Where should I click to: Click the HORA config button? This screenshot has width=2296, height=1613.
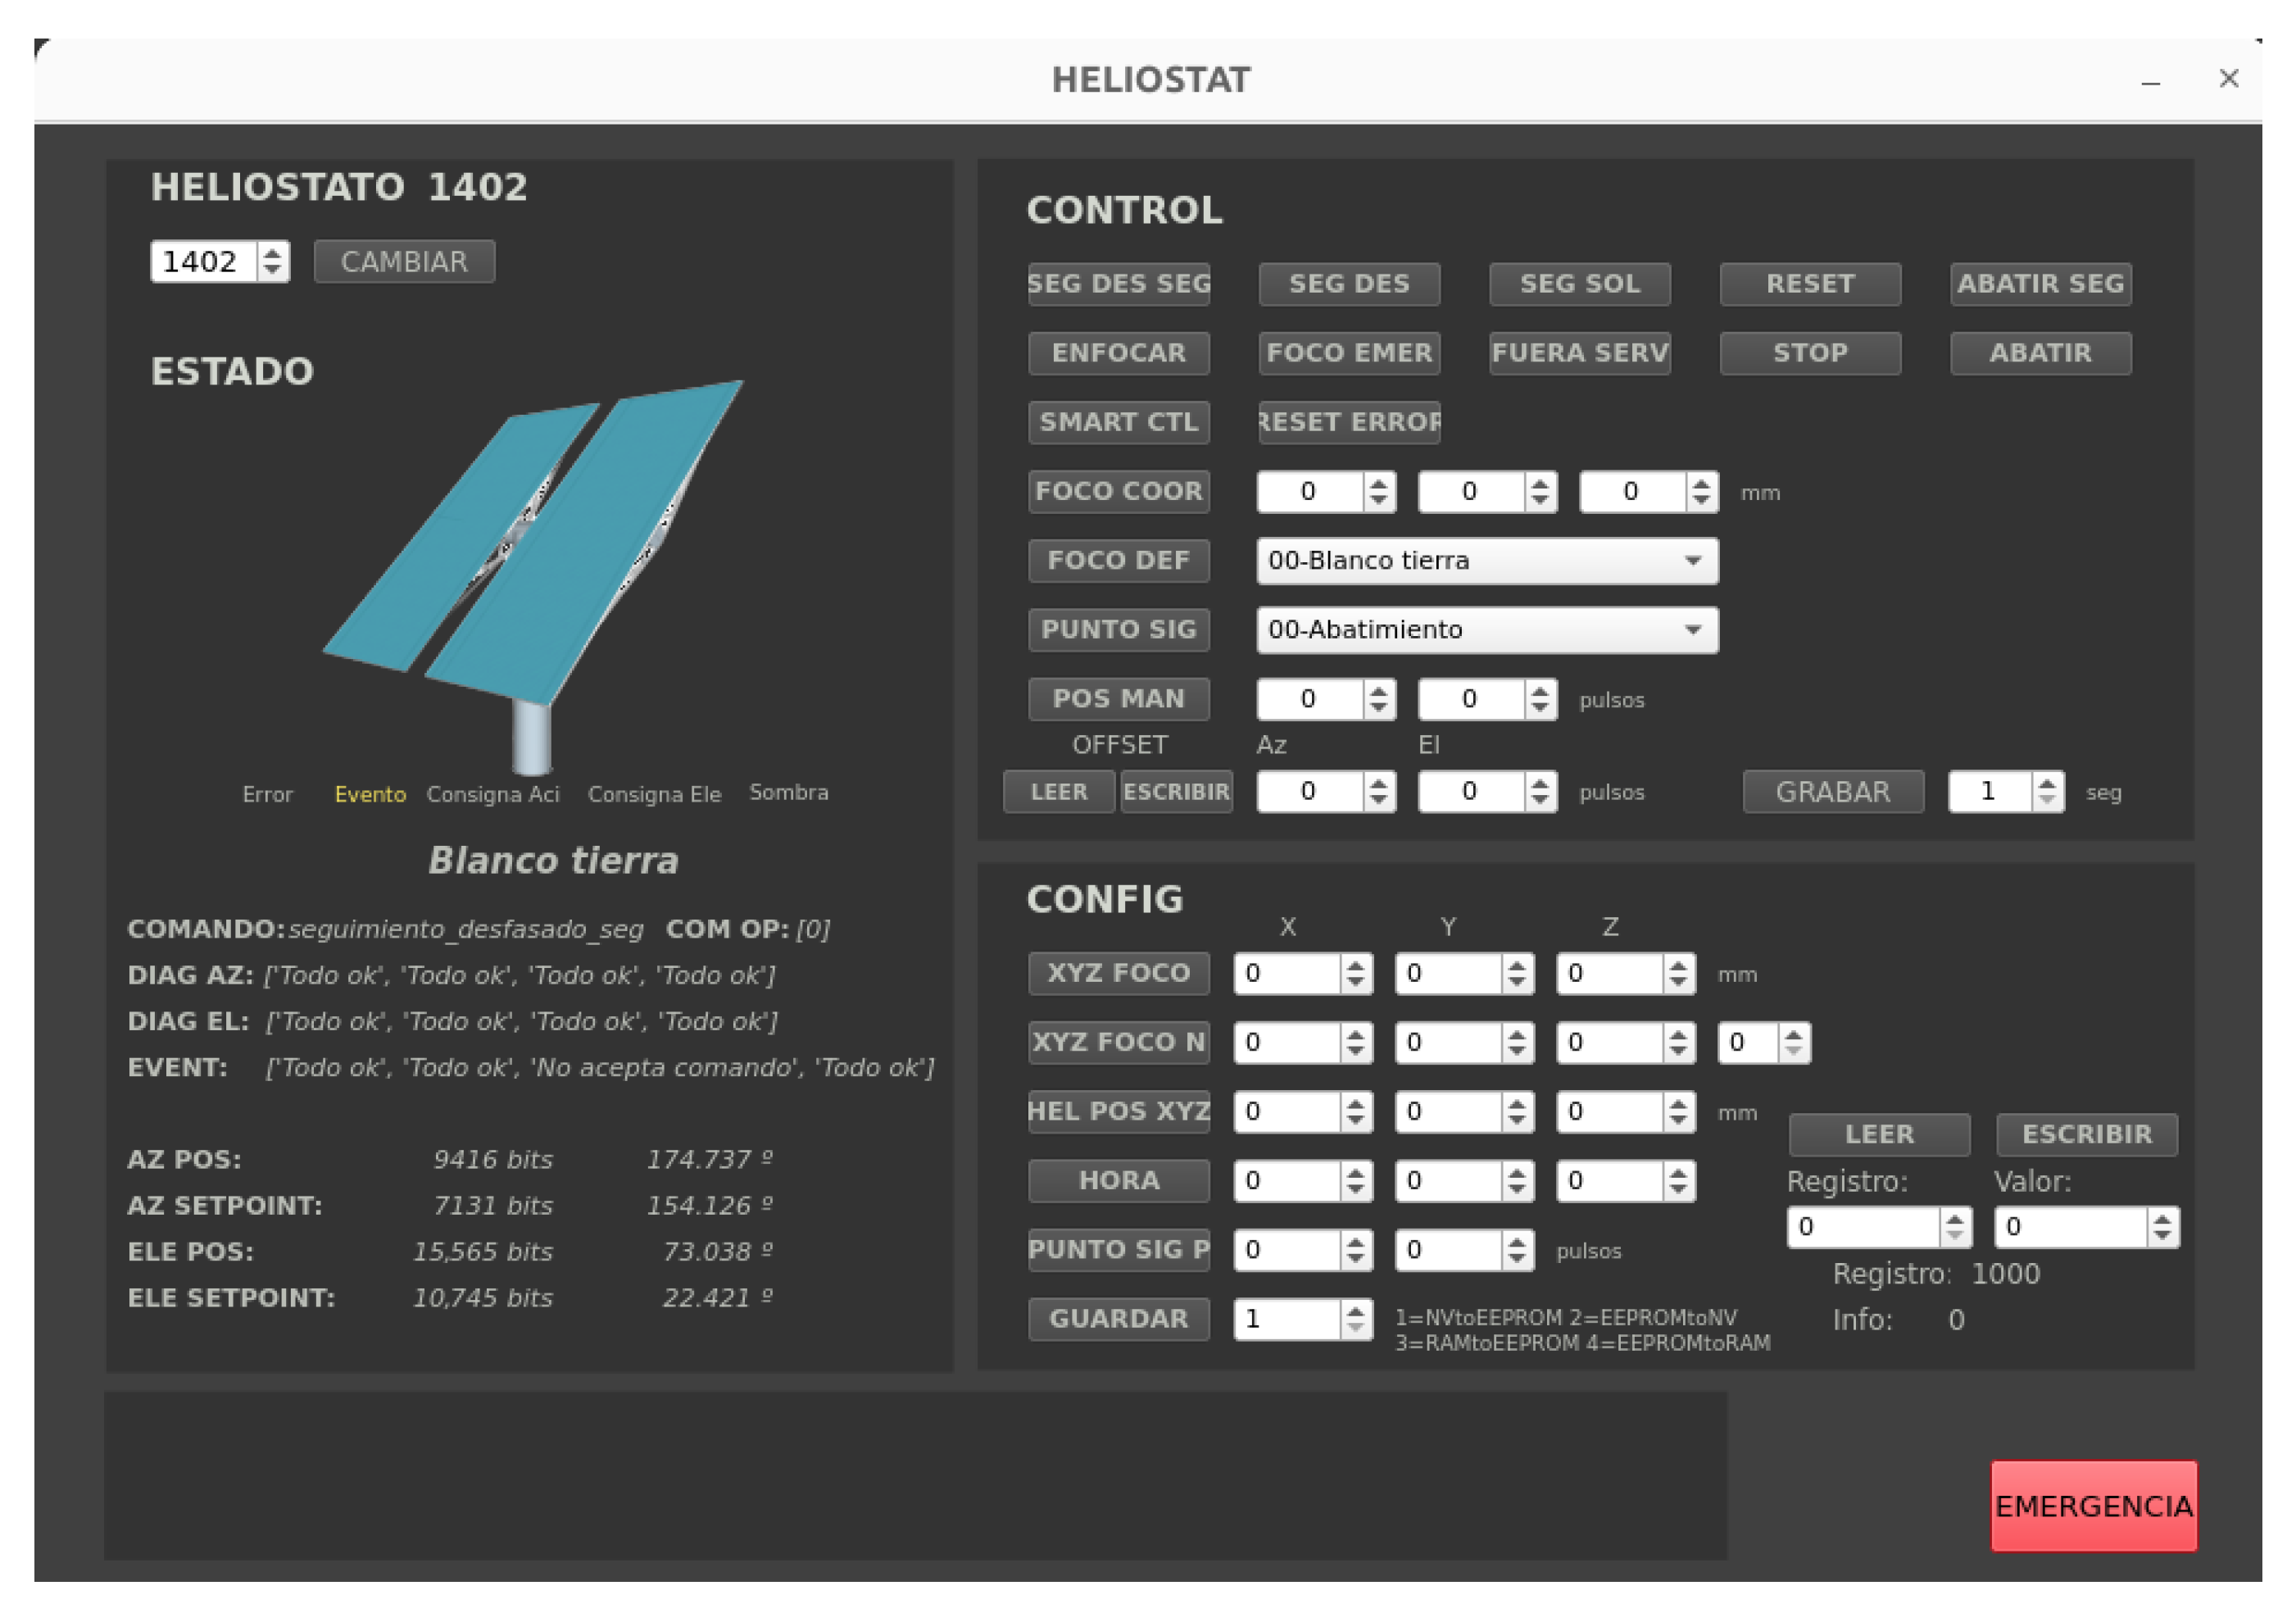tap(1118, 1181)
